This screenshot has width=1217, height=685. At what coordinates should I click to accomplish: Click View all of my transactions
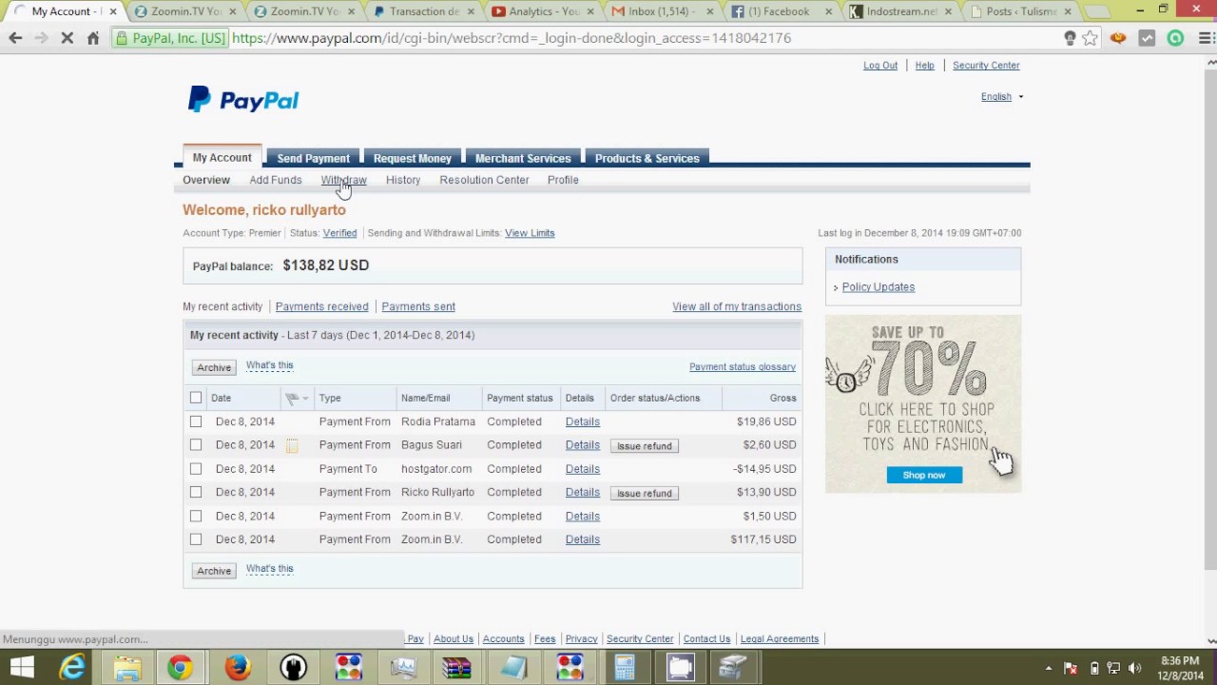(737, 306)
